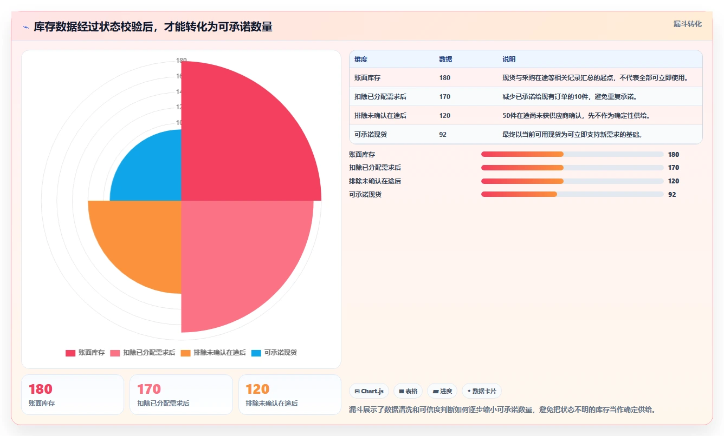
Task: Open the 170 扣除已分配需求后 data card
Action: pos(181,395)
